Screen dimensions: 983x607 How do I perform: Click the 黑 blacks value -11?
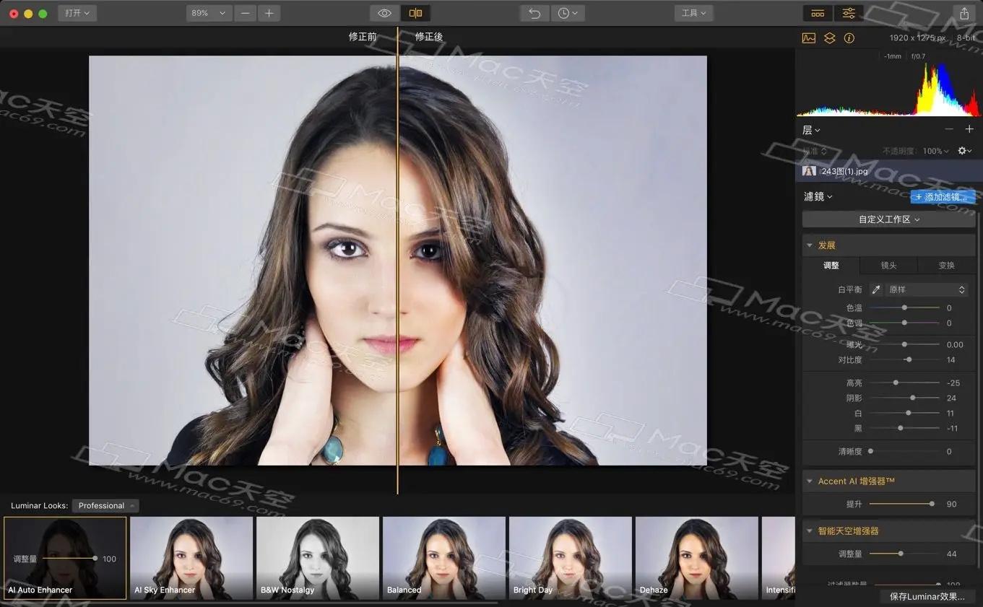[953, 429]
